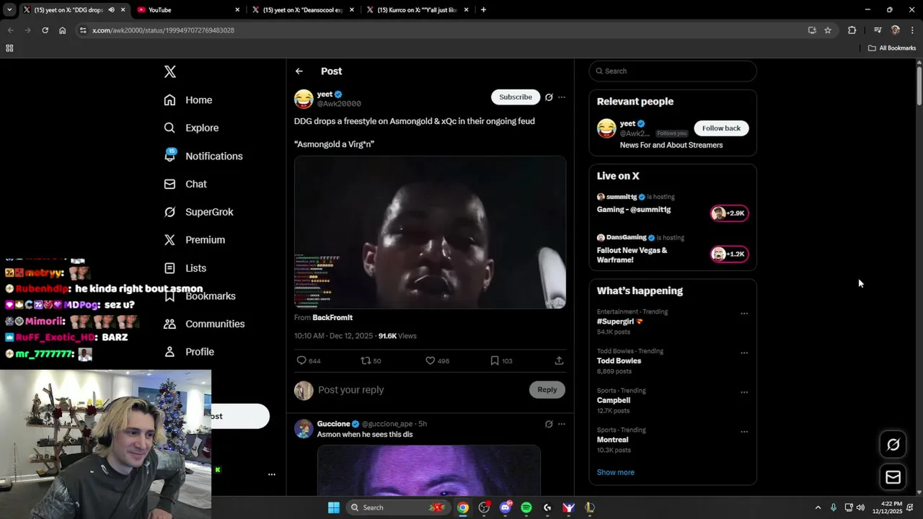Open Discord from the taskbar

pyautogui.click(x=505, y=507)
